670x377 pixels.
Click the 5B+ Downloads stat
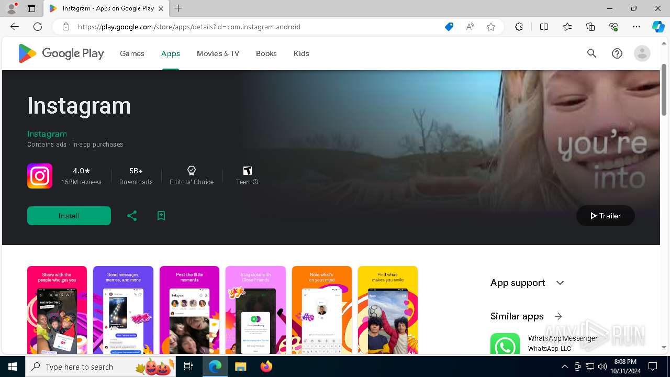click(x=136, y=176)
